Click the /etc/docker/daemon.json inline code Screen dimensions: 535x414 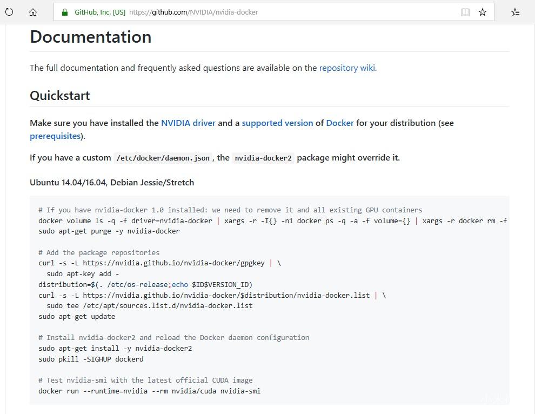tap(163, 158)
